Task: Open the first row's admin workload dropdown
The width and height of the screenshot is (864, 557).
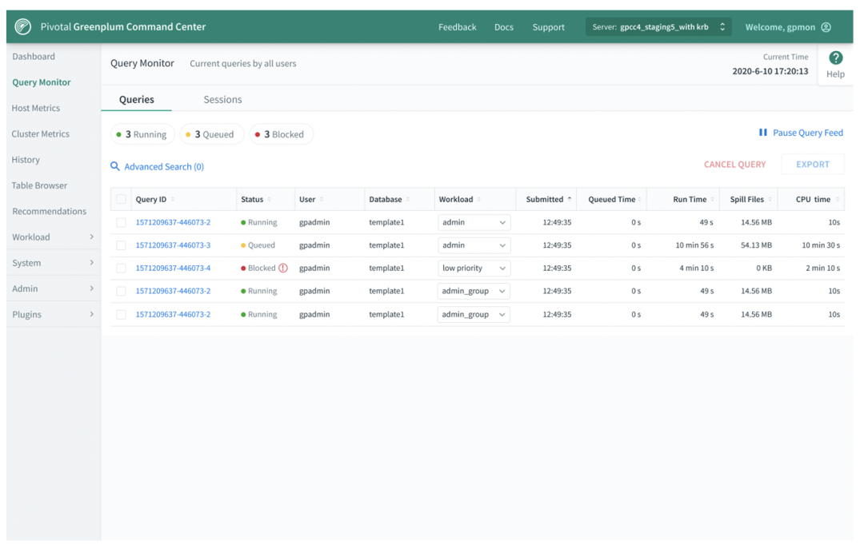Action: pos(474,222)
